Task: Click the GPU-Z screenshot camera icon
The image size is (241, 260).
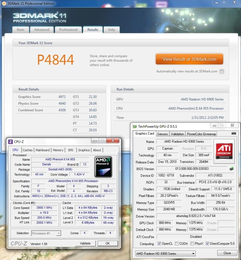Action: (x=233, y=133)
